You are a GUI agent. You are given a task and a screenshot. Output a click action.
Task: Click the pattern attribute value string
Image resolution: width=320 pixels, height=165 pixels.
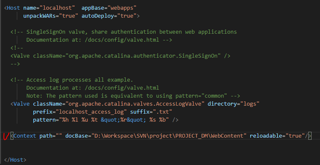click(114, 120)
